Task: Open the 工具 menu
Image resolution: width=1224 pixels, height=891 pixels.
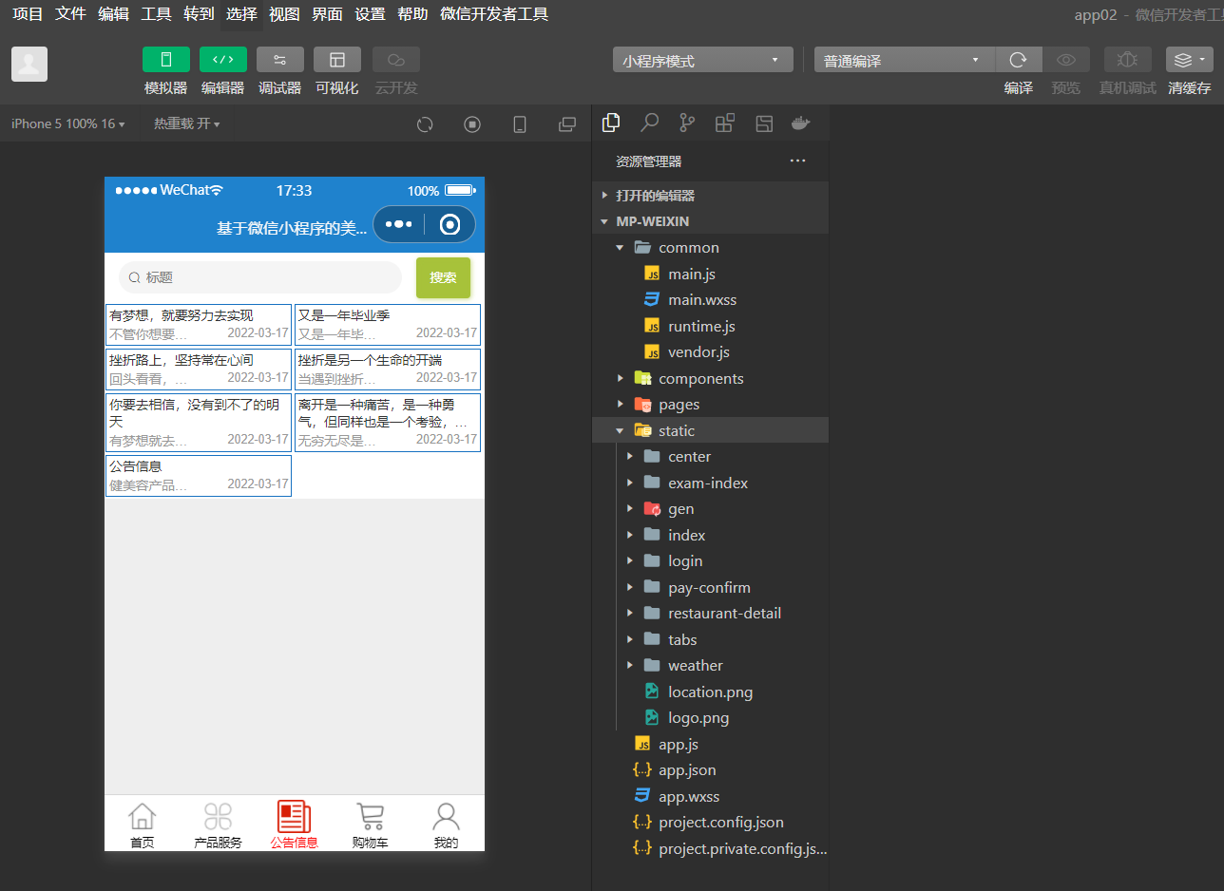Action: tap(156, 14)
